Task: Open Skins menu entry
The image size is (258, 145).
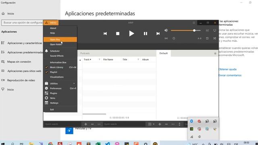Action: click(52, 98)
